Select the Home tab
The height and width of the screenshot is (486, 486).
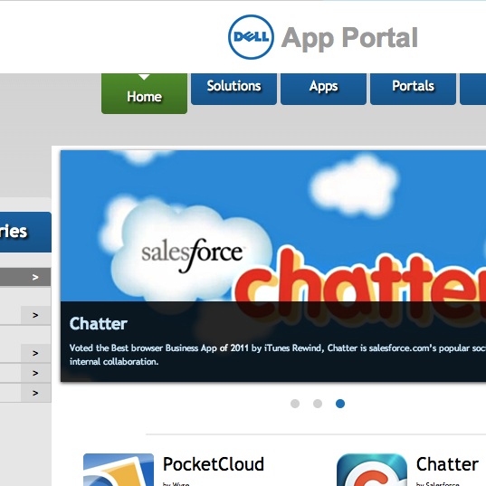(144, 93)
